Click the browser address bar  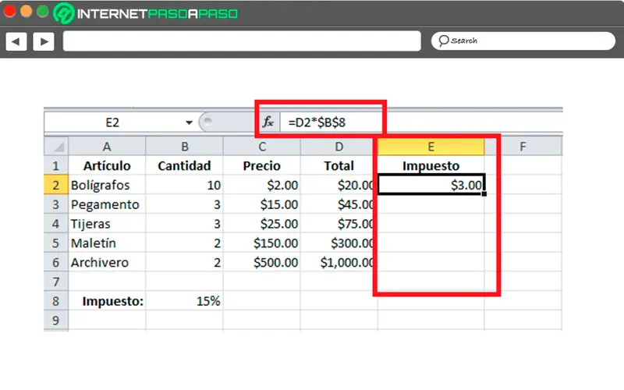coord(242,41)
